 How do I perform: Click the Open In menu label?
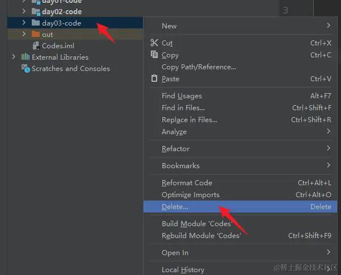tap(175, 253)
